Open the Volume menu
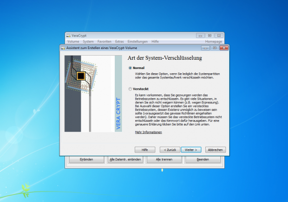This screenshot has height=202, width=288. 73,41
